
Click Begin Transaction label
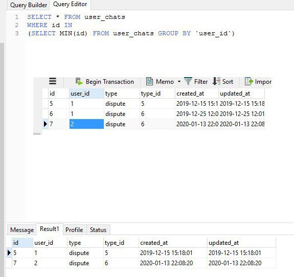(x=110, y=82)
